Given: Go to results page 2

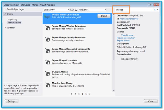Looking at the screenshot, I should coord(75,94).
